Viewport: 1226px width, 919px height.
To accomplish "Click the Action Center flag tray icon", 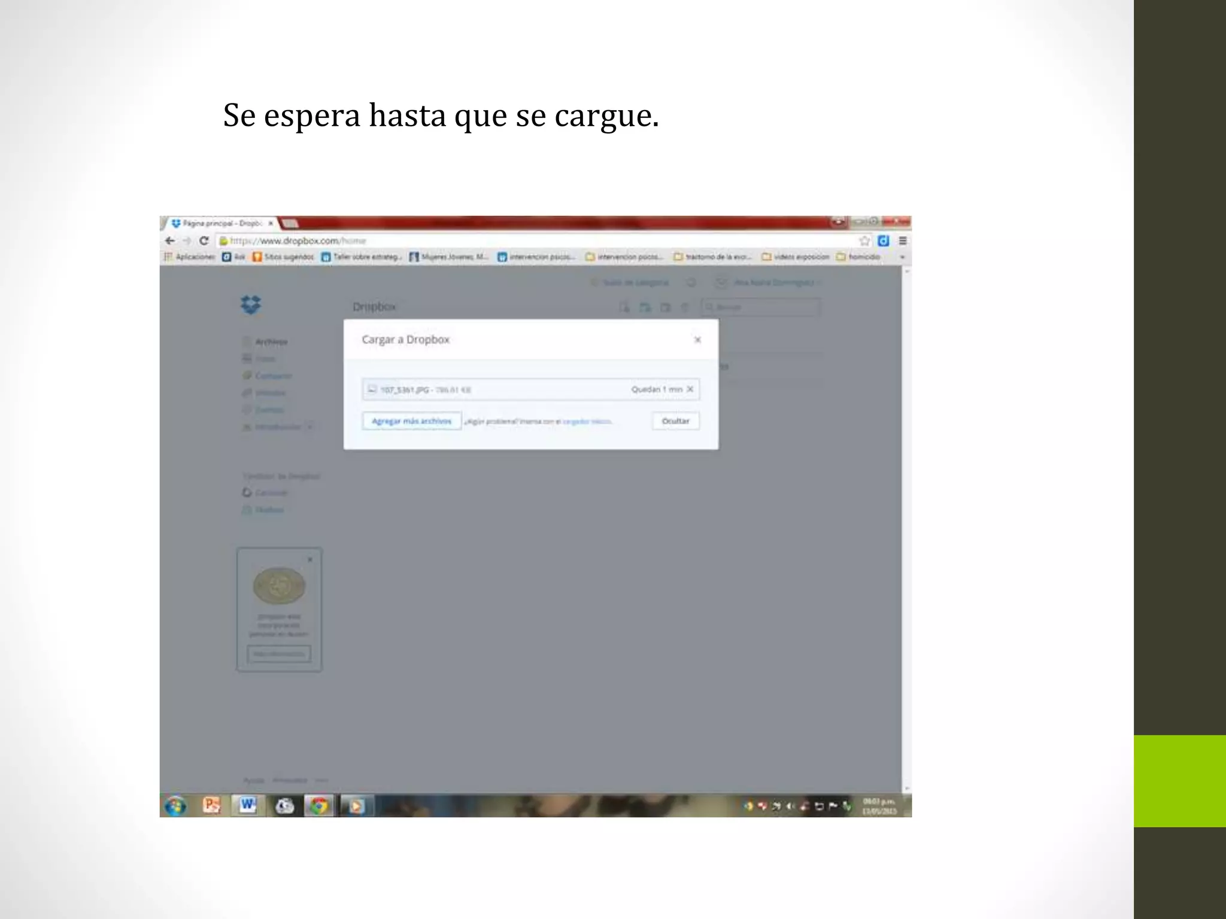I will [x=833, y=807].
